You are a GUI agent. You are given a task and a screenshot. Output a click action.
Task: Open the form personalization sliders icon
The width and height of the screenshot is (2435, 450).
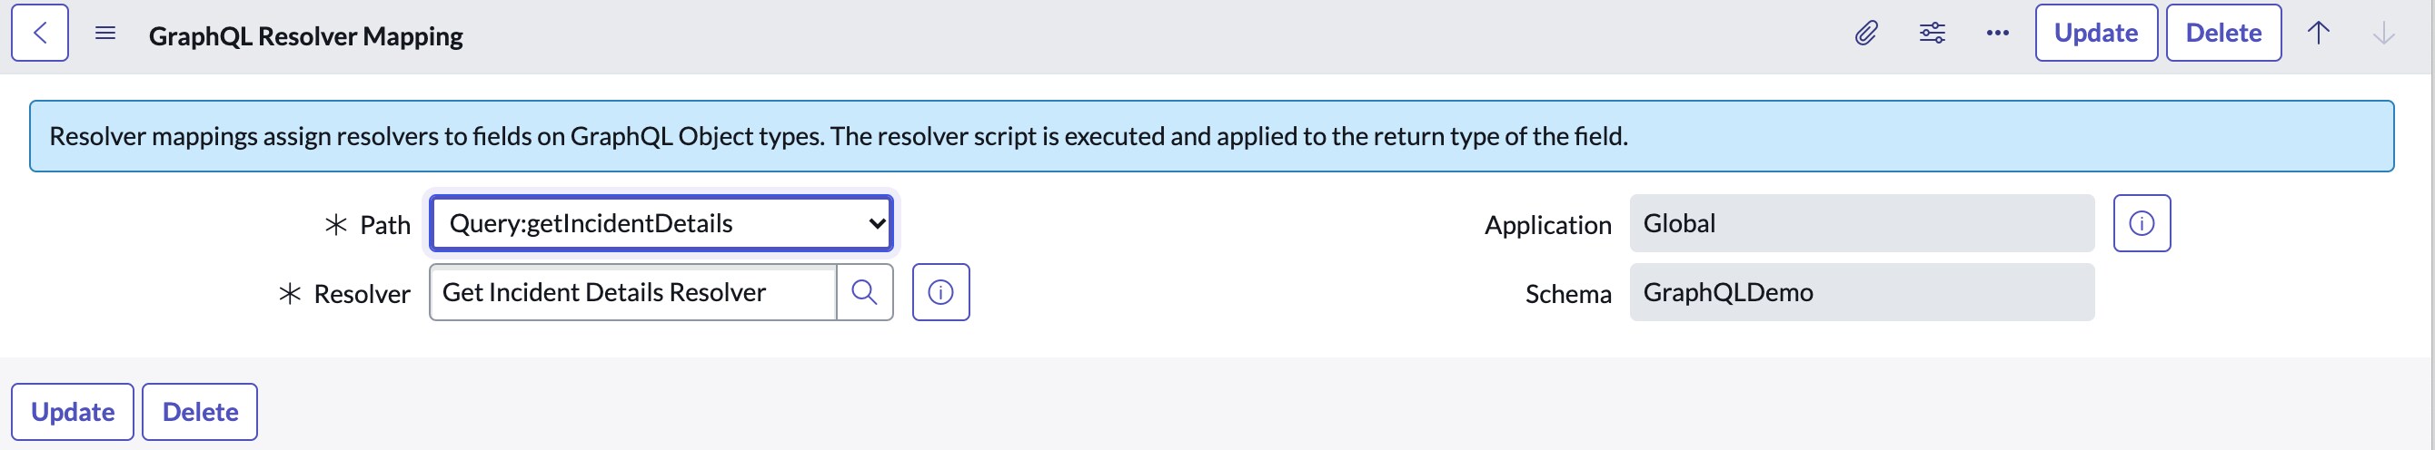1931,34
